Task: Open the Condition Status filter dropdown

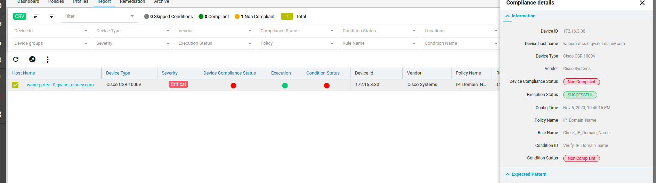Action: 379,31
